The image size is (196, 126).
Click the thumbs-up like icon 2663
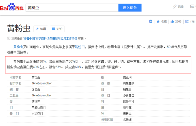pyautogui.click(x=172, y=22)
